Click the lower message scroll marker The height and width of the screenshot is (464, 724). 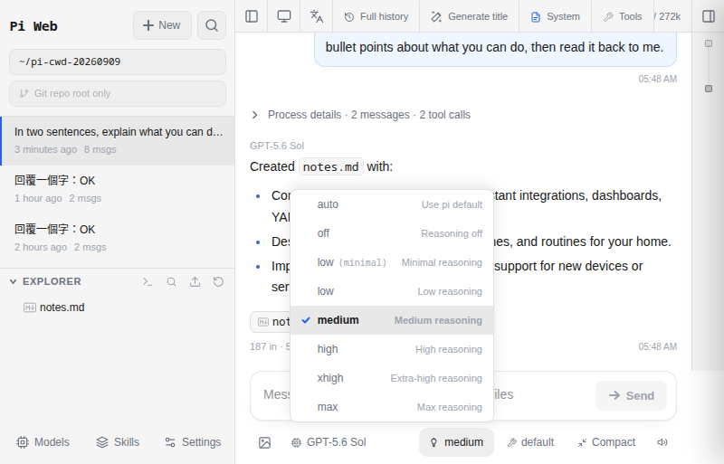tap(709, 89)
